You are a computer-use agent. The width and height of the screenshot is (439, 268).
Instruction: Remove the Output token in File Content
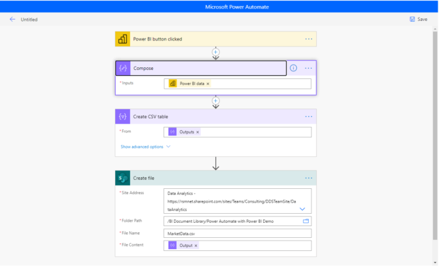196,246
